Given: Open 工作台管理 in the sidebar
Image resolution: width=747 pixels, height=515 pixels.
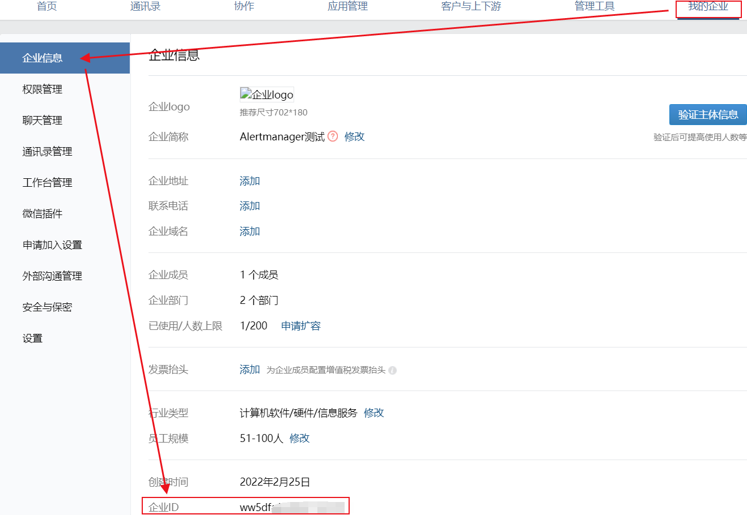Looking at the screenshot, I should click(48, 182).
